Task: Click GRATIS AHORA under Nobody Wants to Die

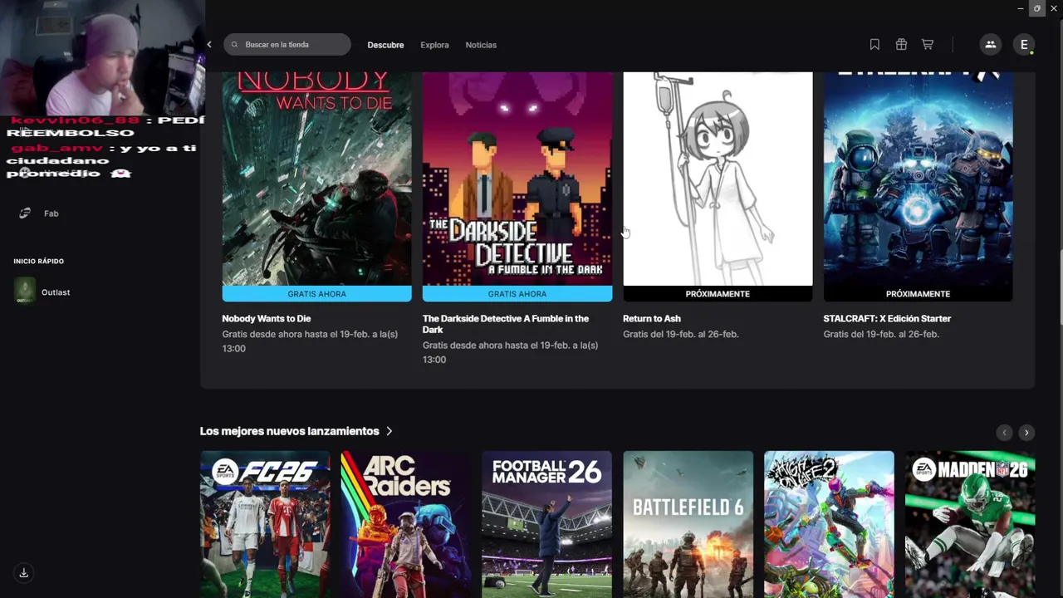Action: (x=316, y=294)
